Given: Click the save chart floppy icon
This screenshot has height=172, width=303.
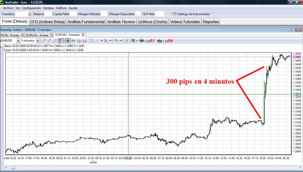Looking at the screenshot, I should [85, 41].
